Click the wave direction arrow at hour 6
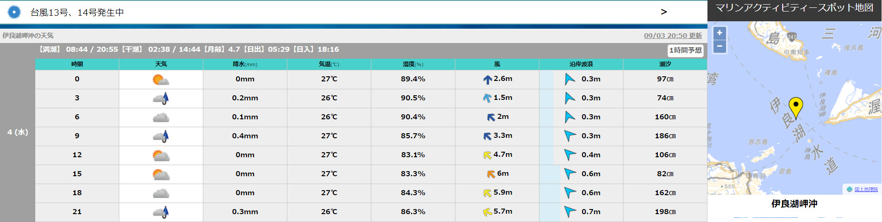Image resolution: width=882 pixels, height=222 pixels. pos(569,117)
